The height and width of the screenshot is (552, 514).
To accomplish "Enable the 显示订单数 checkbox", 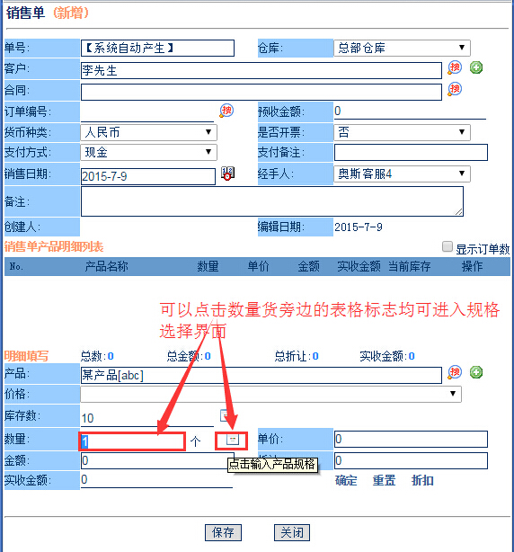I will click(448, 246).
